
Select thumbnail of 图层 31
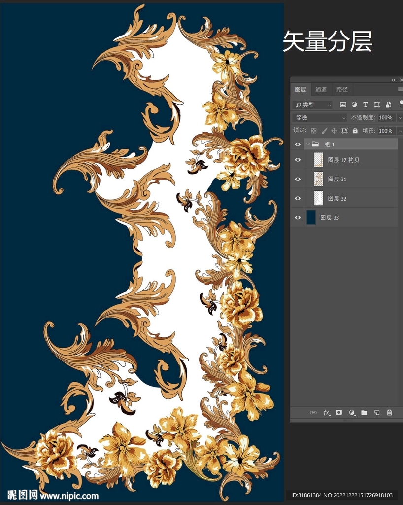click(318, 179)
